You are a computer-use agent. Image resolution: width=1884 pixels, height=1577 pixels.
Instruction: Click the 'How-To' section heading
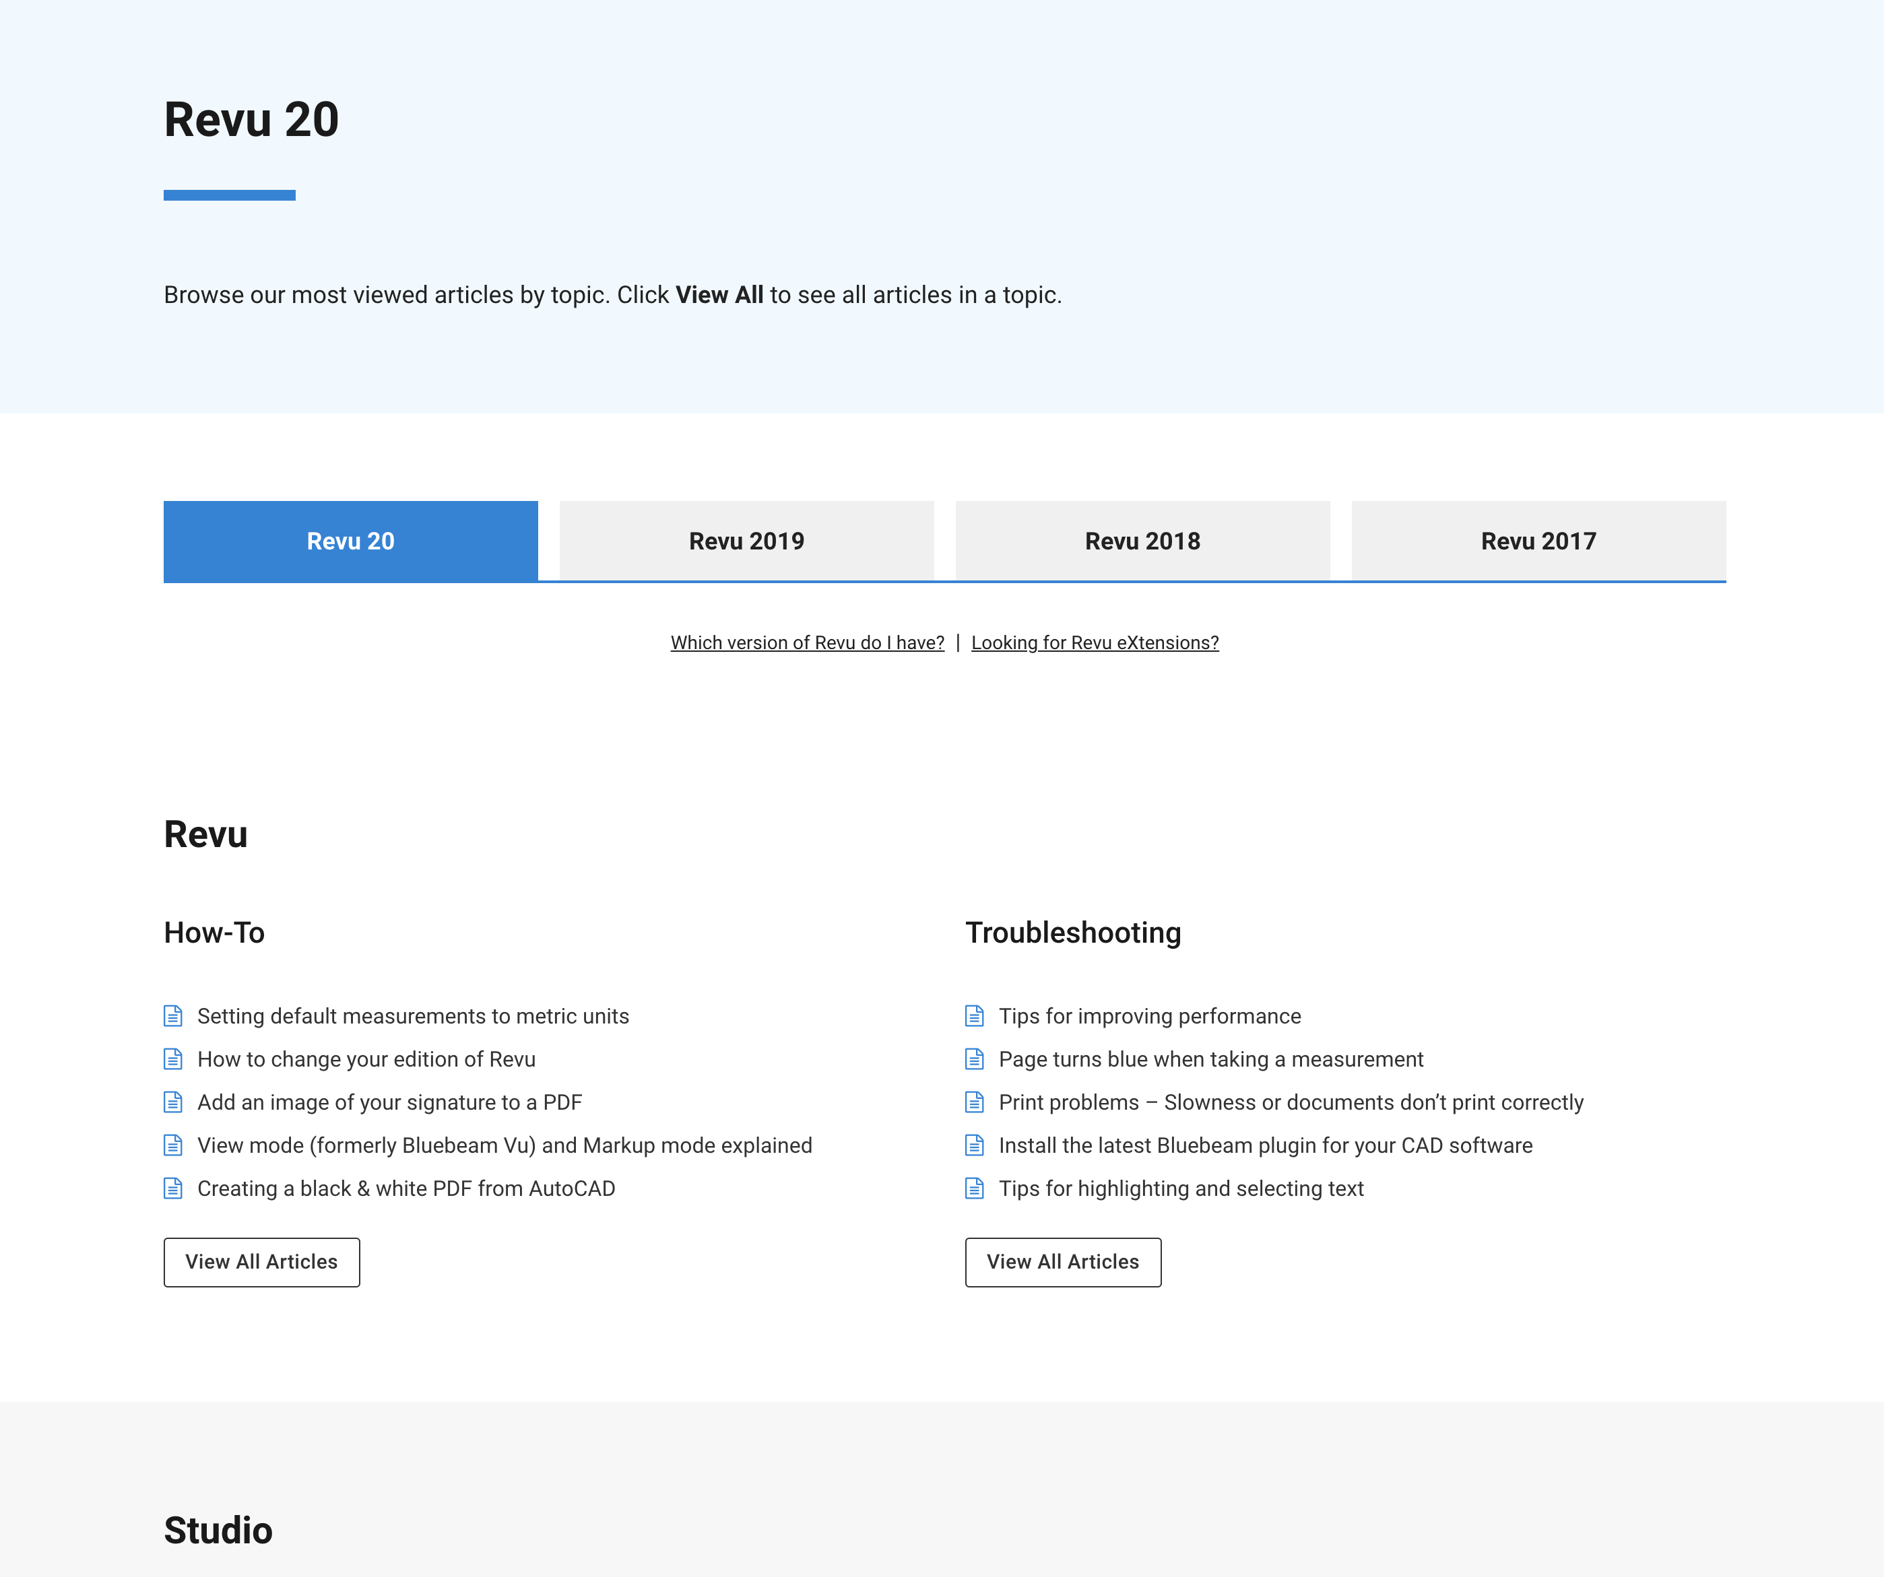[214, 932]
